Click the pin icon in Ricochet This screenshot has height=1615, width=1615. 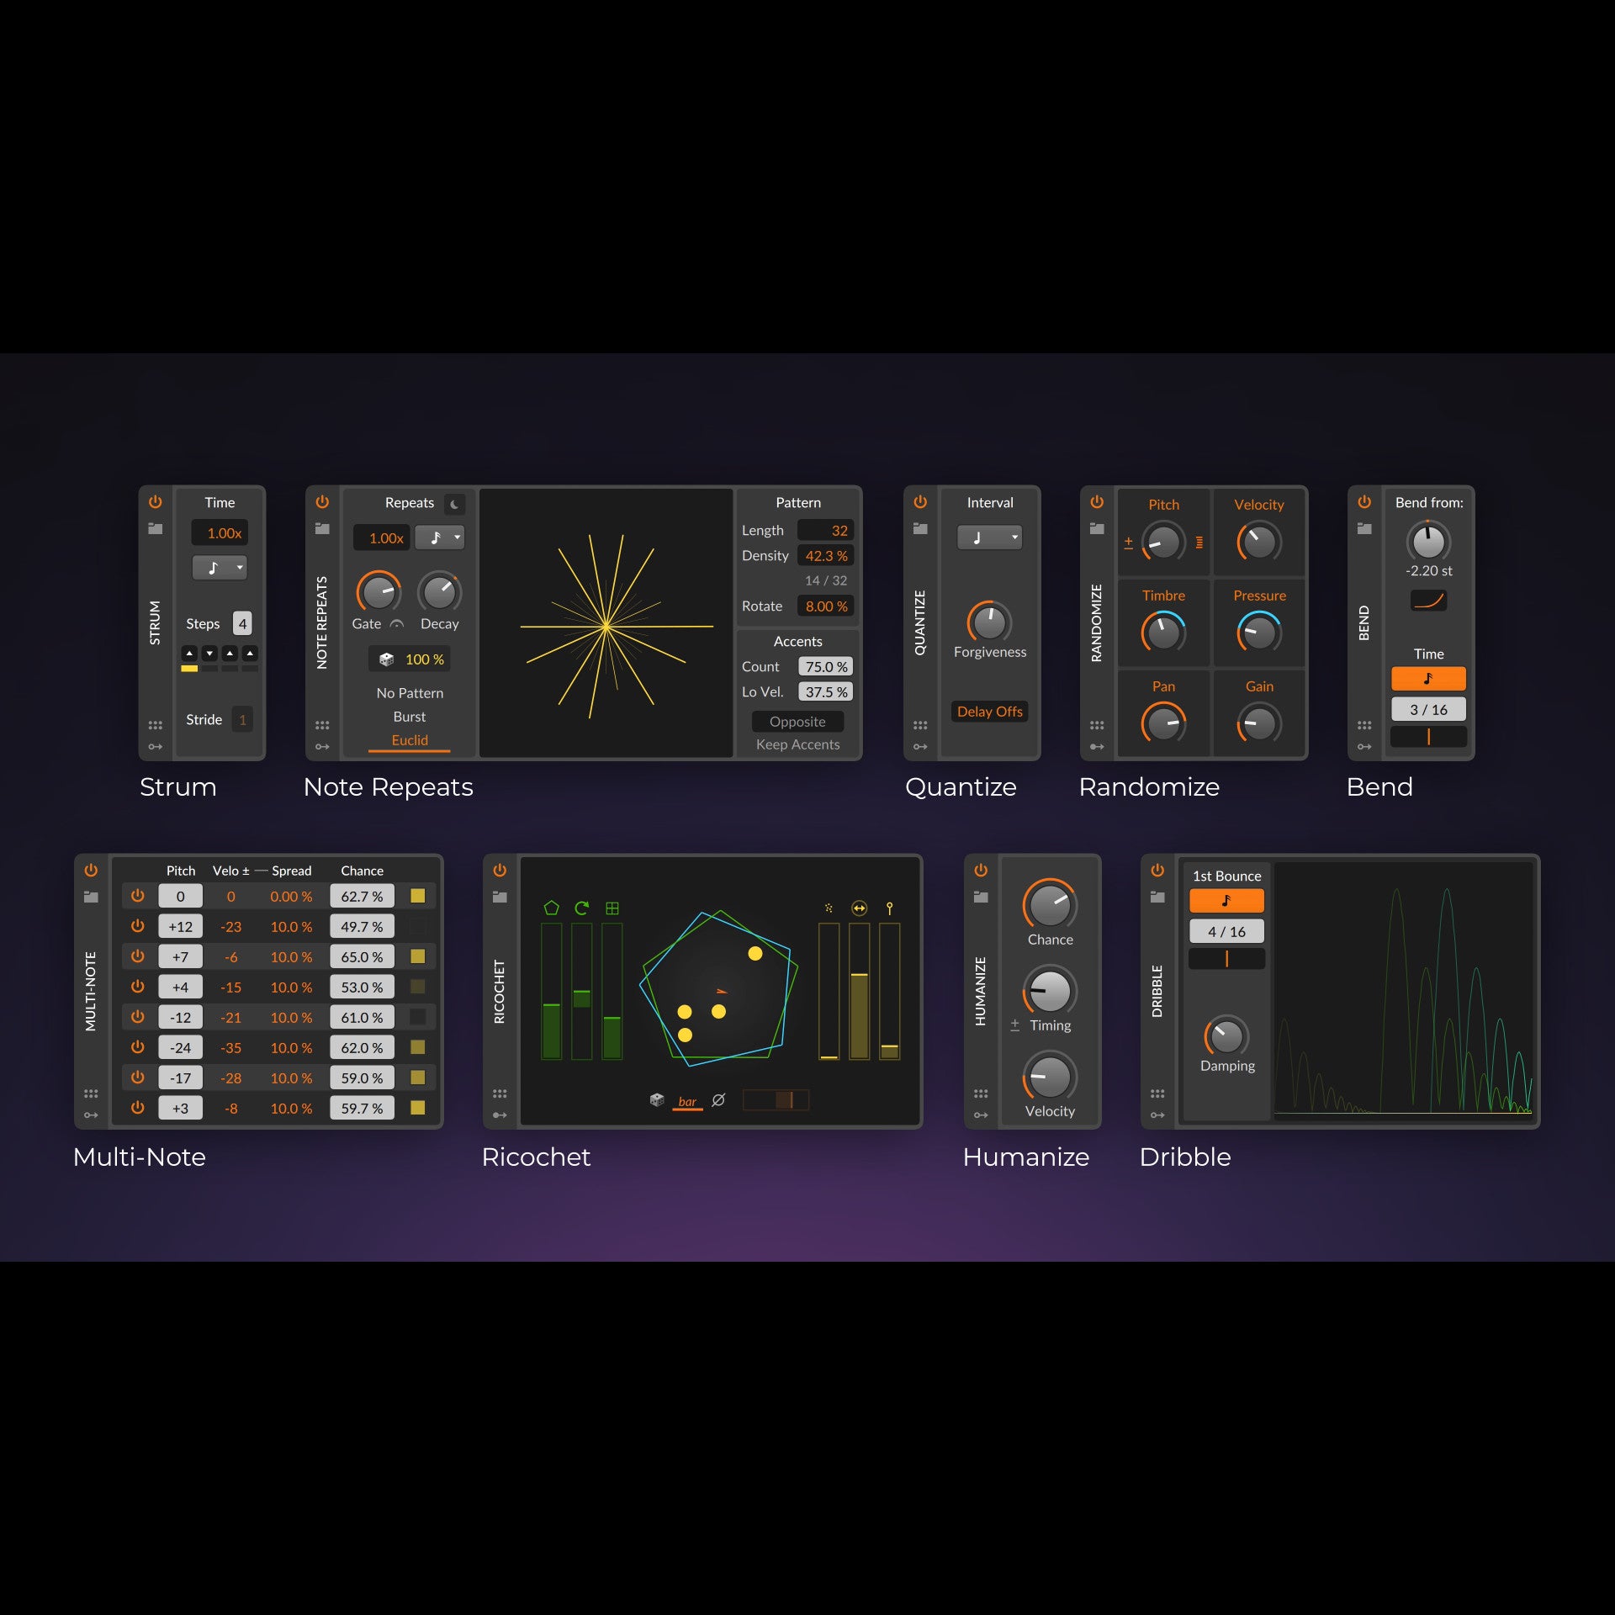pyautogui.click(x=889, y=908)
